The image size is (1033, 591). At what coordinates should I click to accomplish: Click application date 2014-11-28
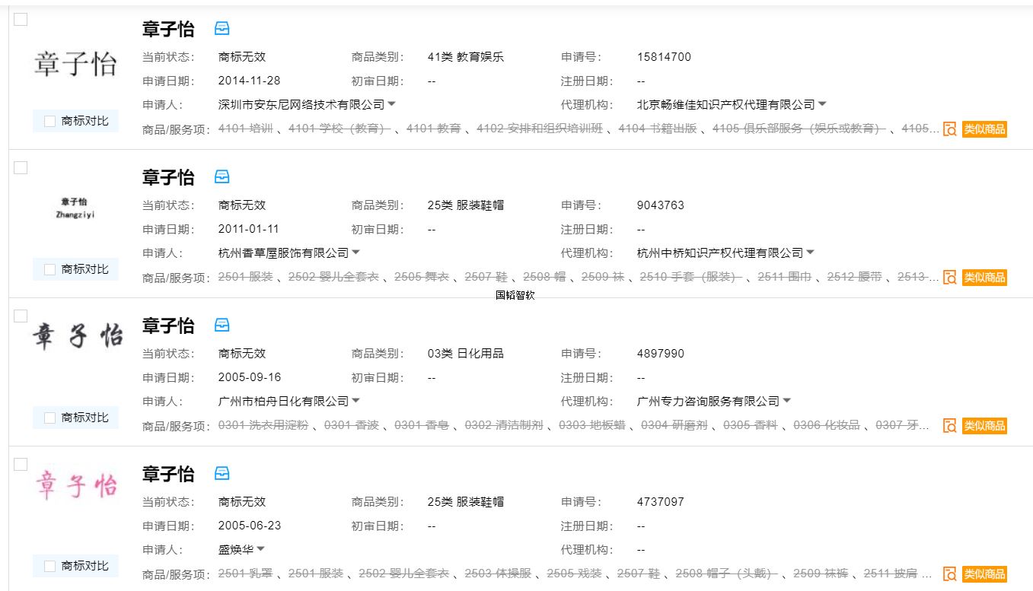pyautogui.click(x=249, y=81)
